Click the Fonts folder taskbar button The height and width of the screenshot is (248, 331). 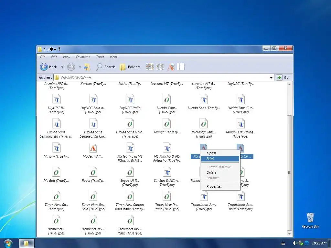pos(27,243)
